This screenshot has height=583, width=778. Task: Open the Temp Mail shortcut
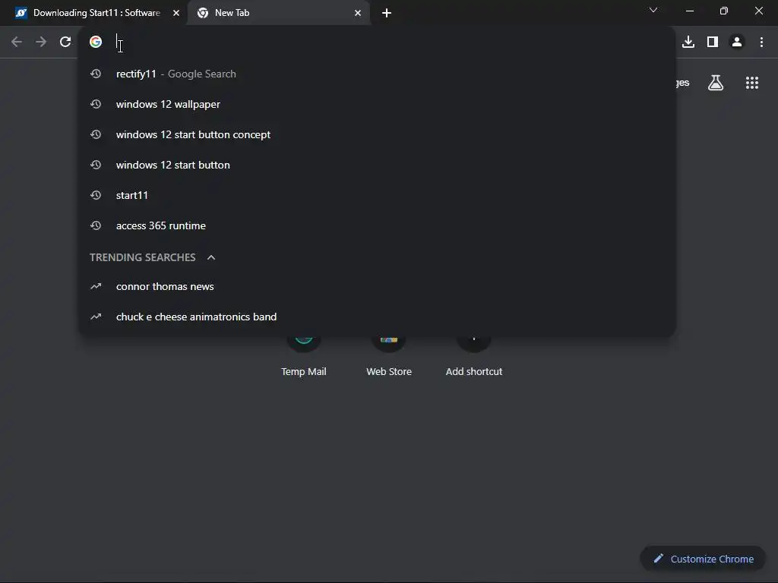[x=304, y=357]
